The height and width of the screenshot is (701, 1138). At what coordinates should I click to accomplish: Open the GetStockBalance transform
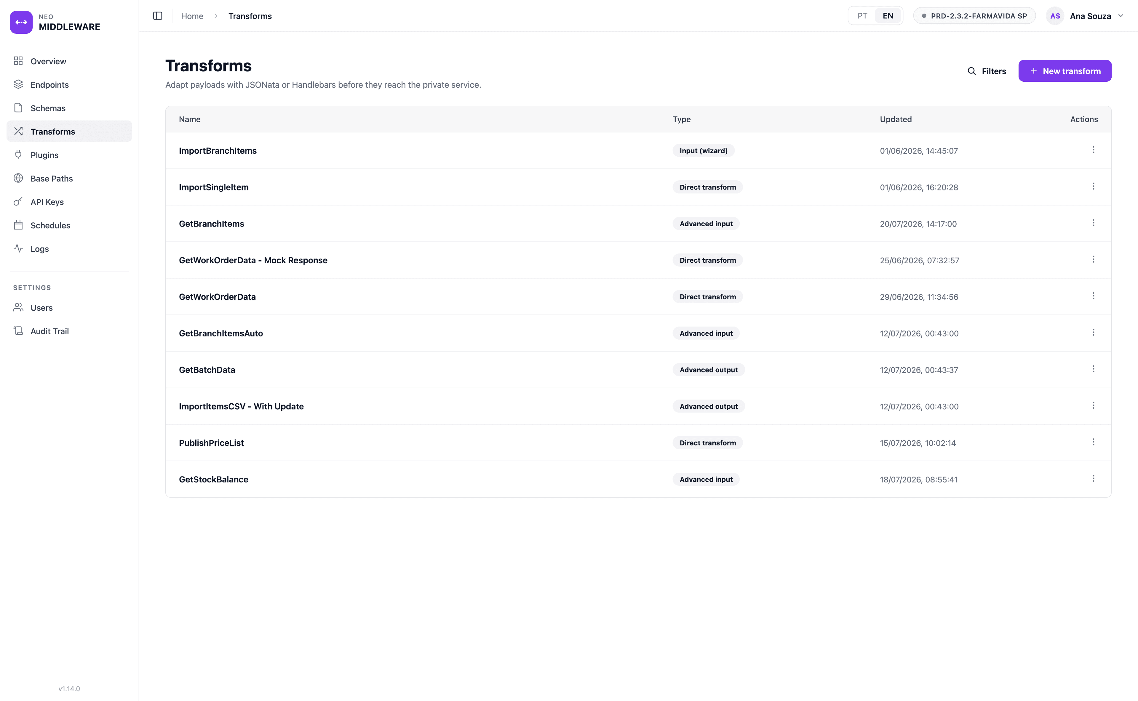click(x=213, y=479)
